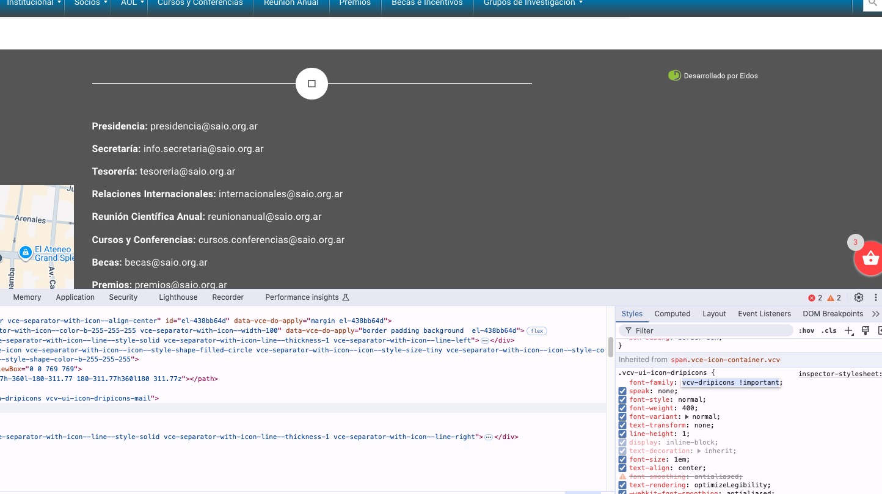
Task: Show more Styles pane tabs chevron
Action: coord(875,314)
